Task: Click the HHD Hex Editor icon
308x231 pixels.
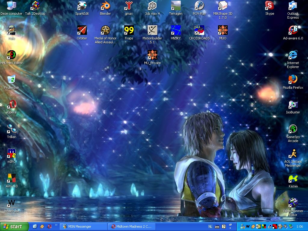Action: [11, 55]
